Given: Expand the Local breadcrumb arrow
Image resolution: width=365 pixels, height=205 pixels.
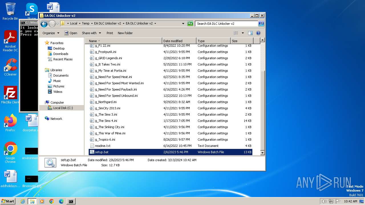Looking at the screenshot, I should (80, 24).
